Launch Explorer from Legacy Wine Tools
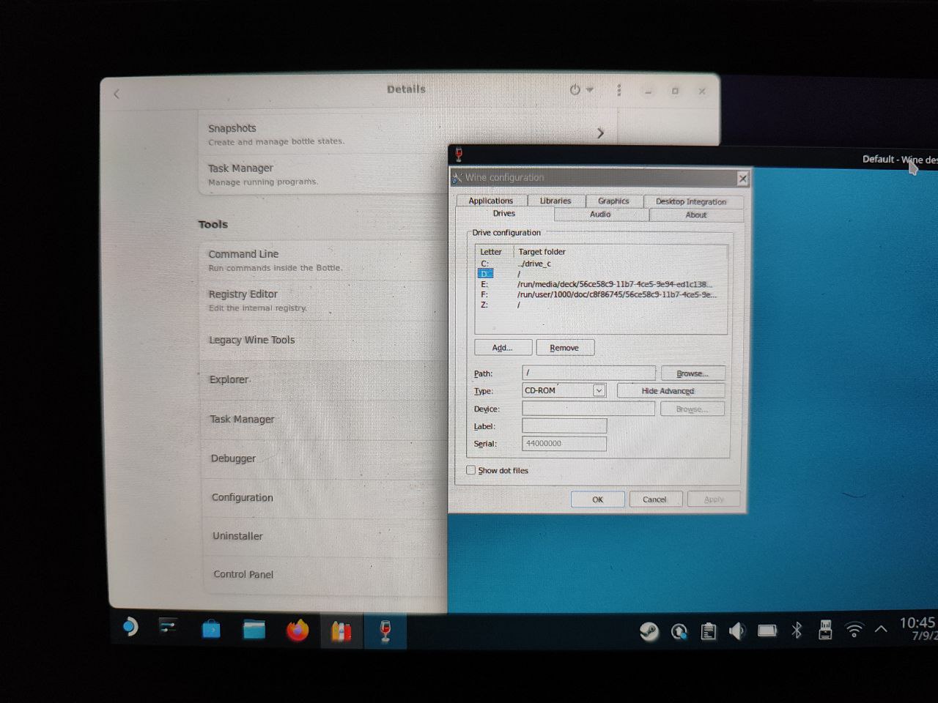This screenshot has width=938, height=703. coord(323,379)
